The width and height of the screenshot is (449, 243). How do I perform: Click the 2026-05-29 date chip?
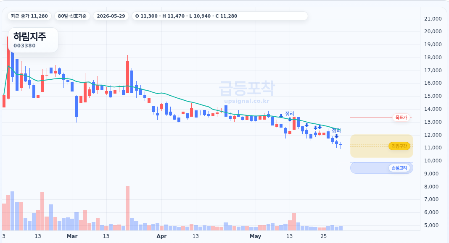click(x=111, y=16)
